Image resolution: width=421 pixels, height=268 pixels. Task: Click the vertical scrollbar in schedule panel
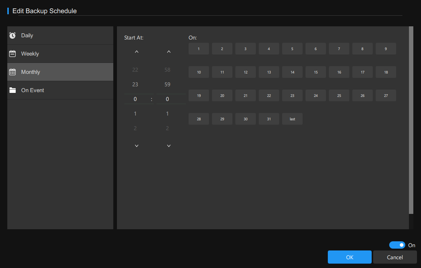tap(411, 120)
